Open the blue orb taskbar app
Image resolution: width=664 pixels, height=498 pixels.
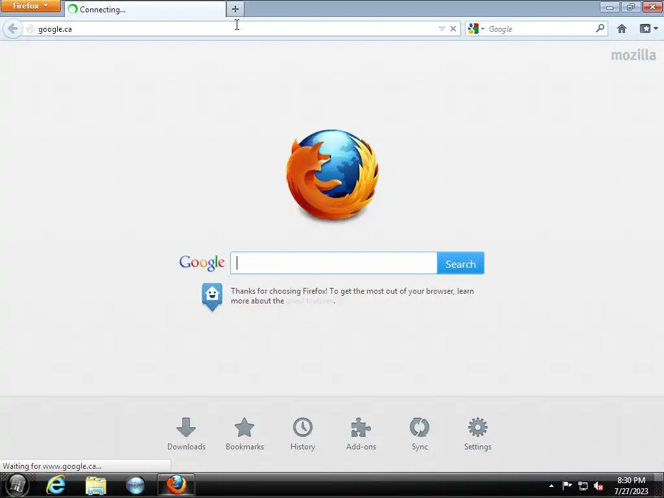tap(136, 485)
